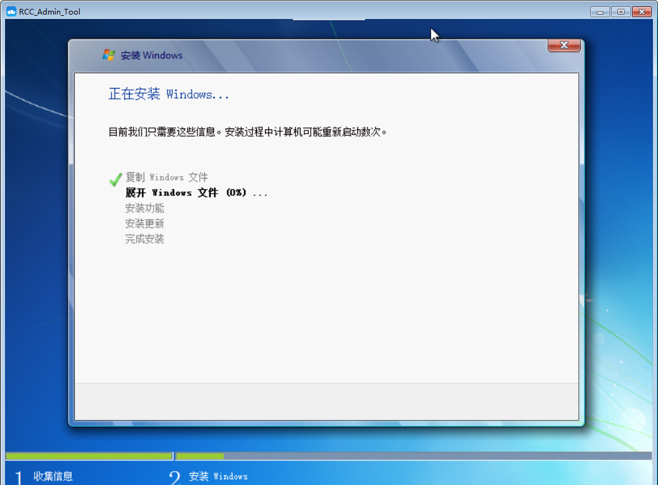Click the stage 1 label 收集信息

coord(53,476)
